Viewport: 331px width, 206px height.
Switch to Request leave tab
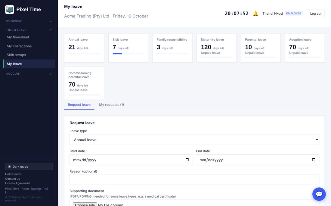point(79,105)
